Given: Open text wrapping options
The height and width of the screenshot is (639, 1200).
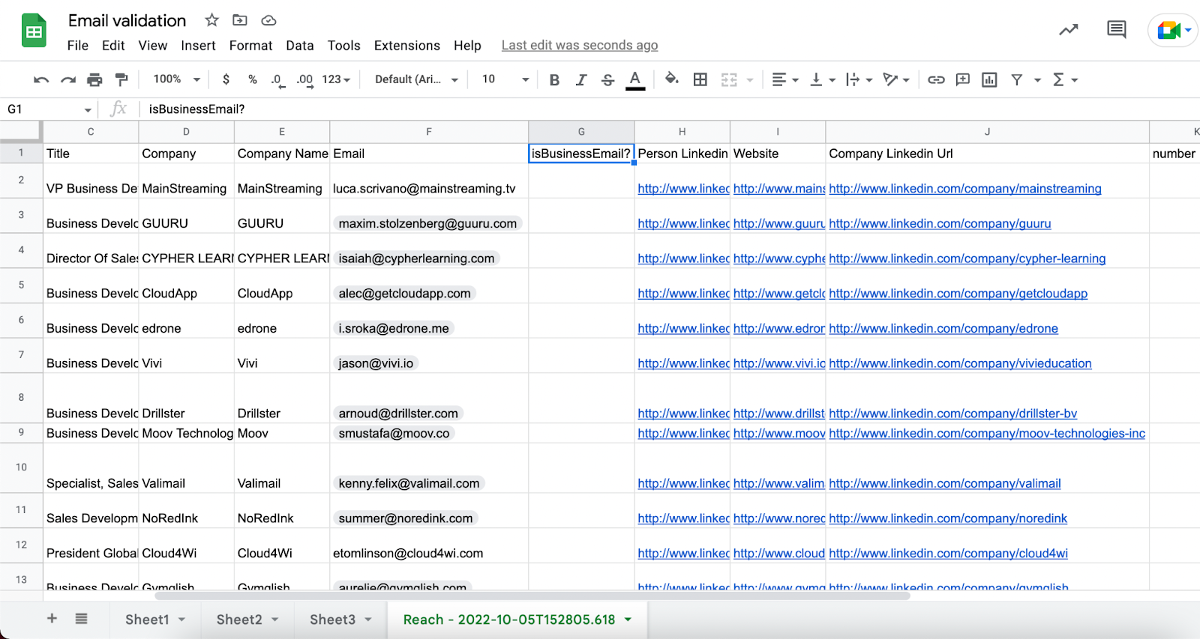Looking at the screenshot, I should pos(859,79).
